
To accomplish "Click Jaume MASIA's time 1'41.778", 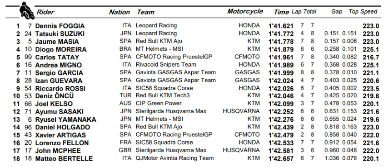I will 281,42.
